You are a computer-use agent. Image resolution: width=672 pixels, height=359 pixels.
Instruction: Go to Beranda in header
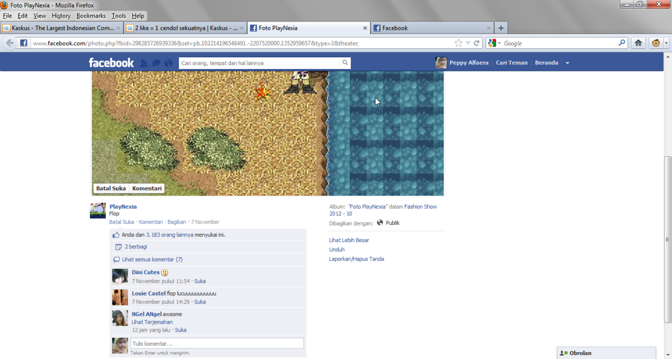point(546,63)
